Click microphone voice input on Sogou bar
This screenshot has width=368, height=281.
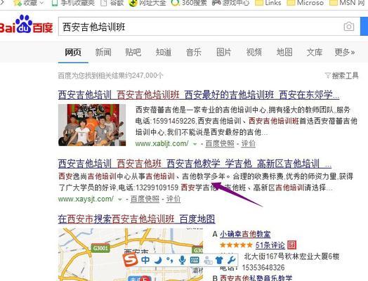pos(182,260)
